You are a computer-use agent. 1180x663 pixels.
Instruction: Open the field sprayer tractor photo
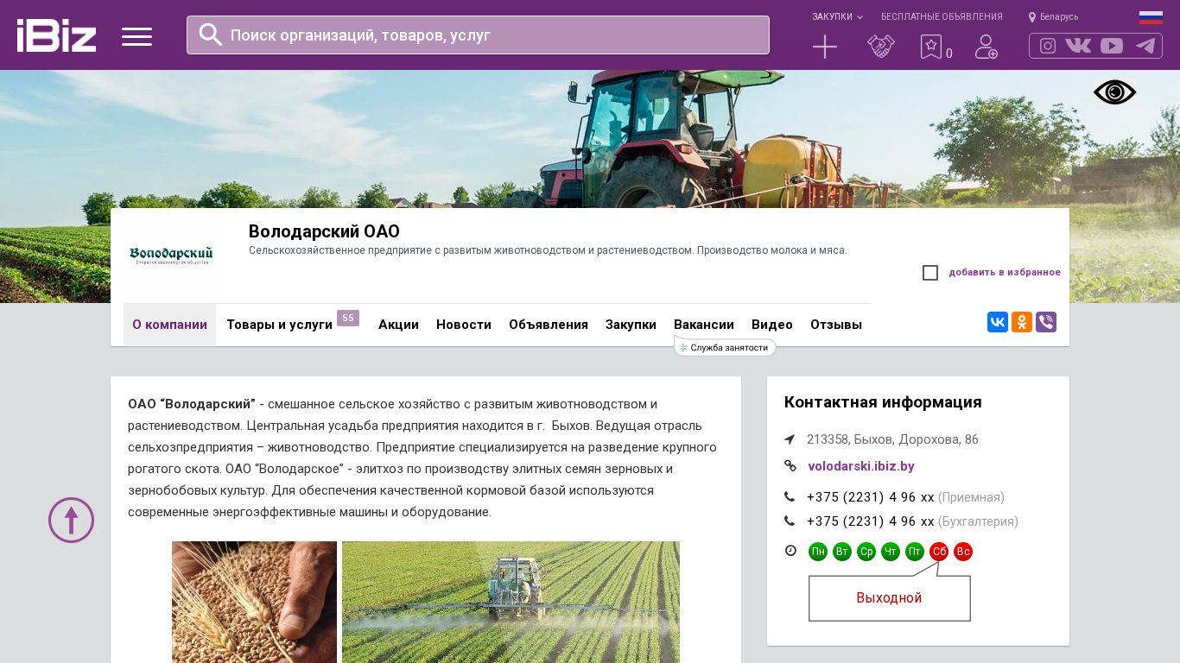(511, 602)
